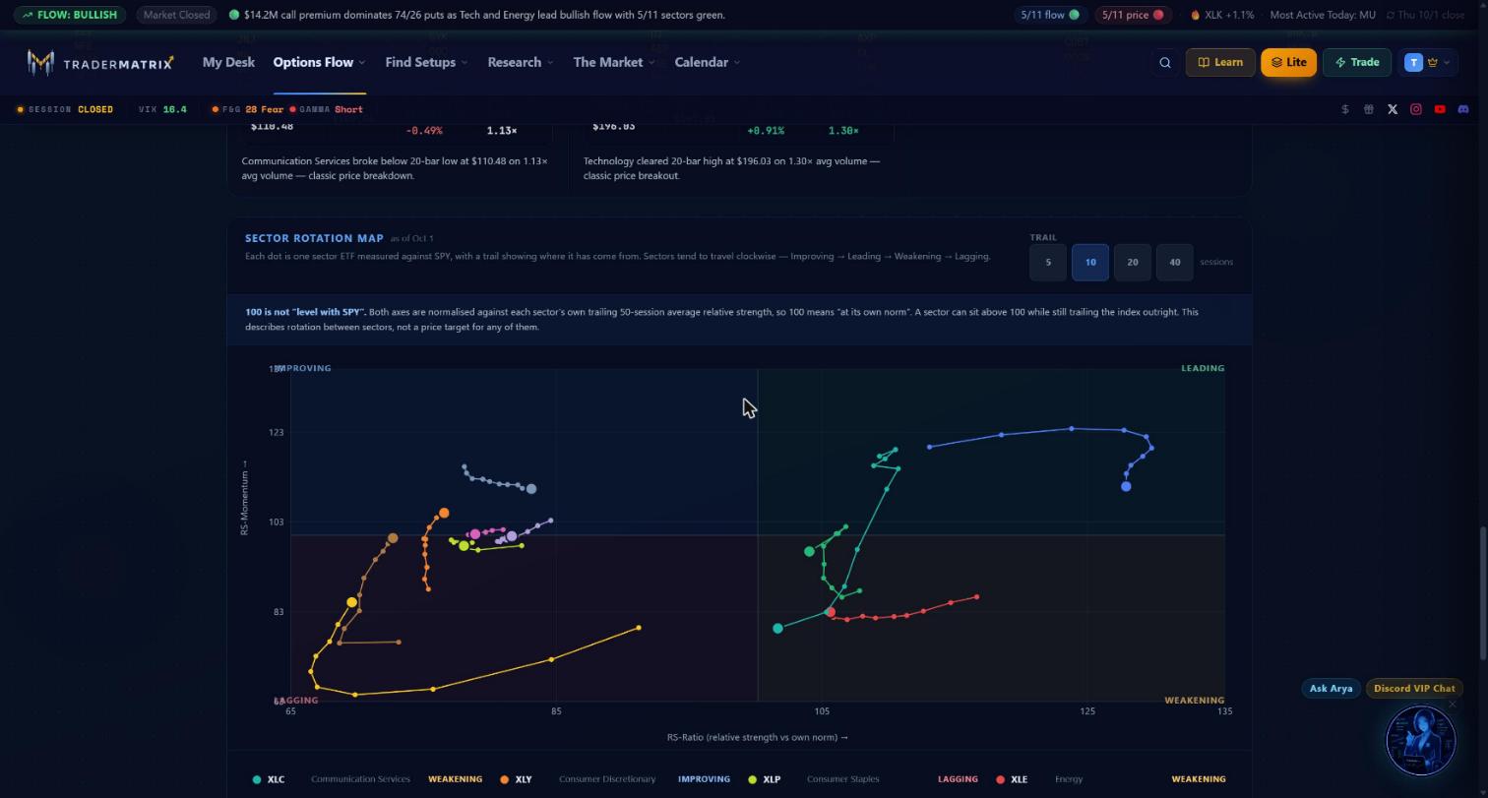The height and width of the screenshot is (798, 1488).
Task: Dismiss the Arya chat avatar widget
Action: tap(1453, 705)
